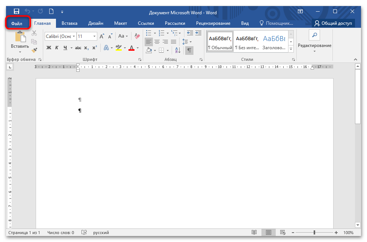Collapse the ribbon with the arrow
The width and height of the screenshot is (367, 242).
pyautogui.click(x=355, y=59)
